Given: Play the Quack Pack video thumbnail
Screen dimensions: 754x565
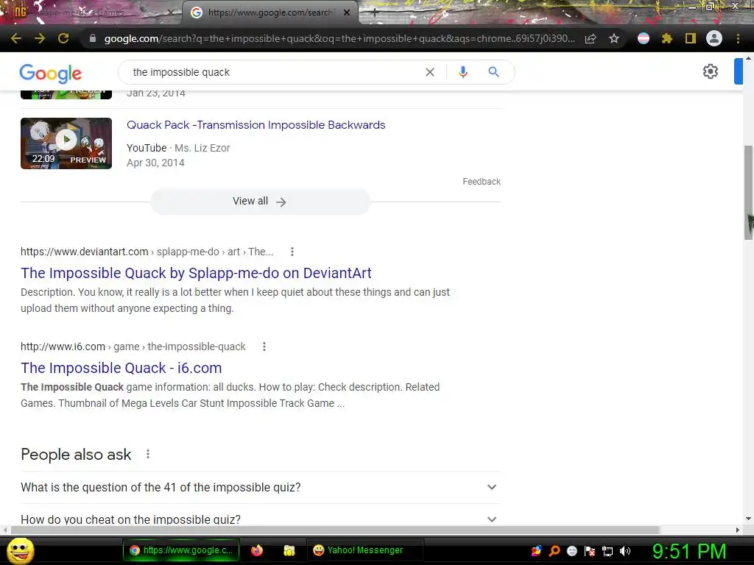Looking at the screenshot, I should coord(66,143).
